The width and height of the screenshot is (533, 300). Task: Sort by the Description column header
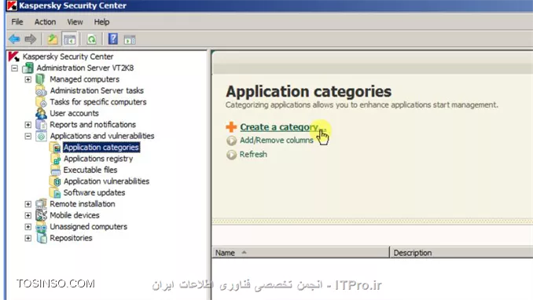[x=461, y=252]
